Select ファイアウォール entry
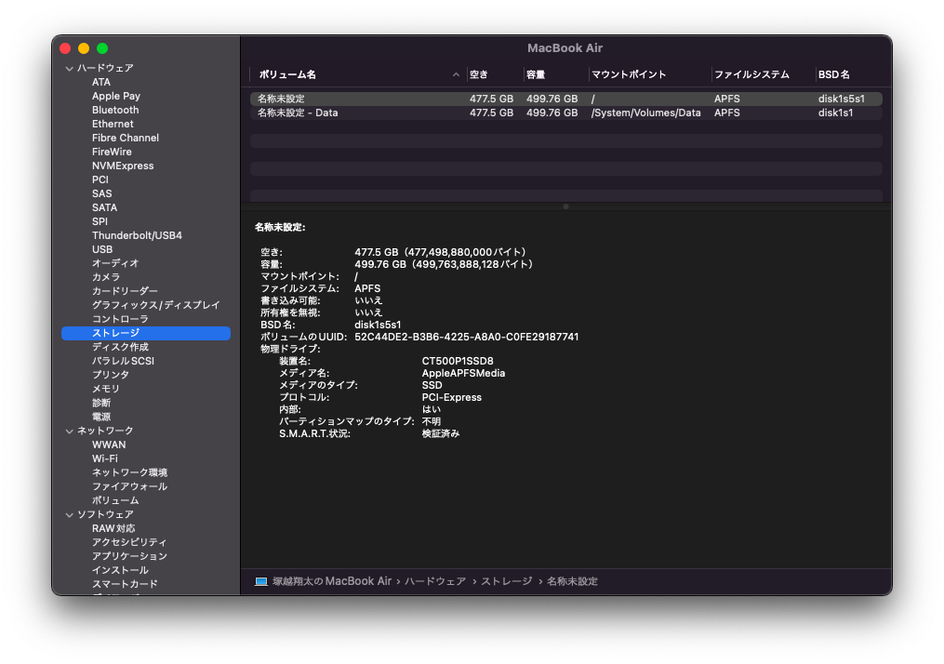The height and width of the screenshot is (664, 944). [x=129, y=486]
